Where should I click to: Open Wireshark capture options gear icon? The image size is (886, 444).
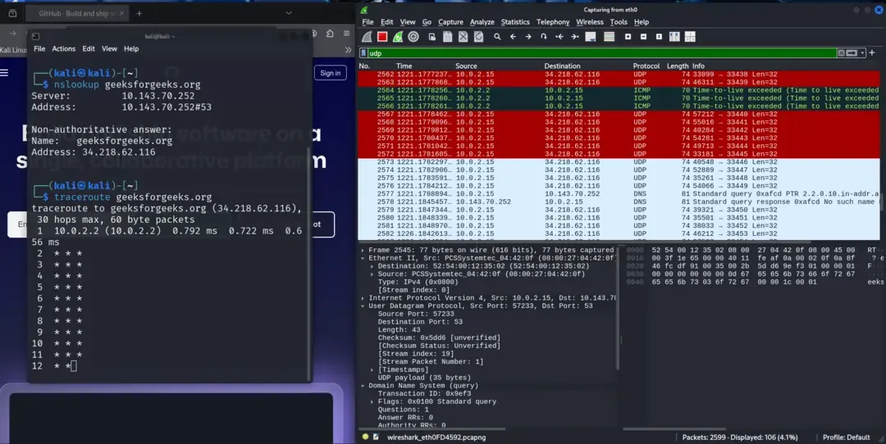pos(413,37)
